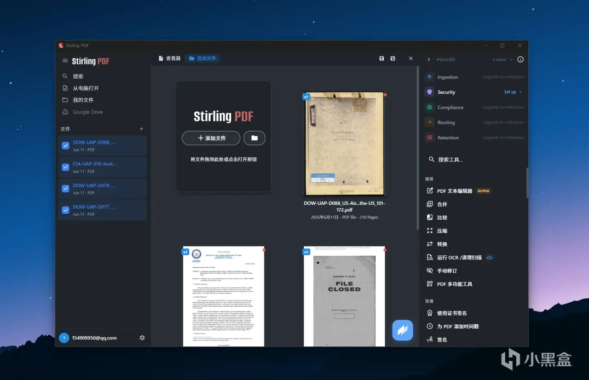Click the 添加文件 add files button

[211, 138]
